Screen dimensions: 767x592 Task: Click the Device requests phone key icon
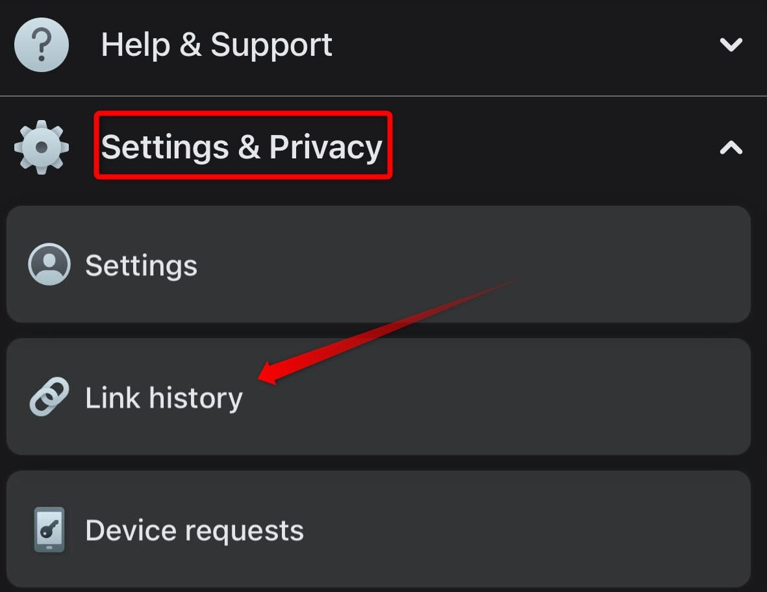[49, 529]
